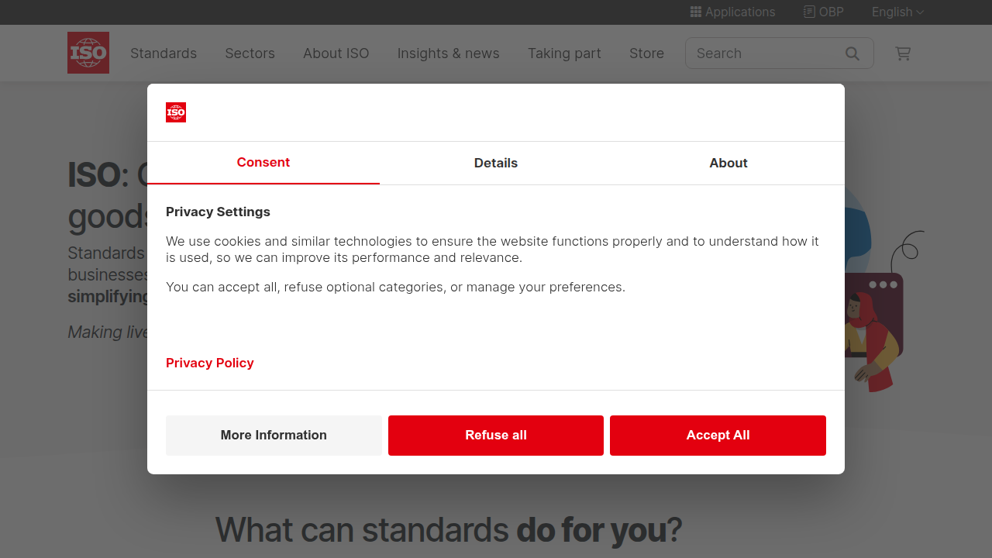Switch to the Consent tab

pyautogui.click(x=263, y=163)
